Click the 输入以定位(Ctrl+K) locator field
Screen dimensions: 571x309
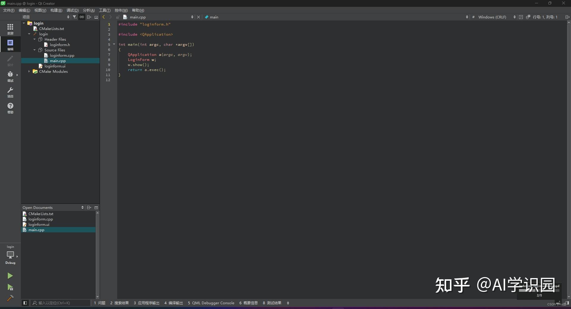click(x=59, y=303)
